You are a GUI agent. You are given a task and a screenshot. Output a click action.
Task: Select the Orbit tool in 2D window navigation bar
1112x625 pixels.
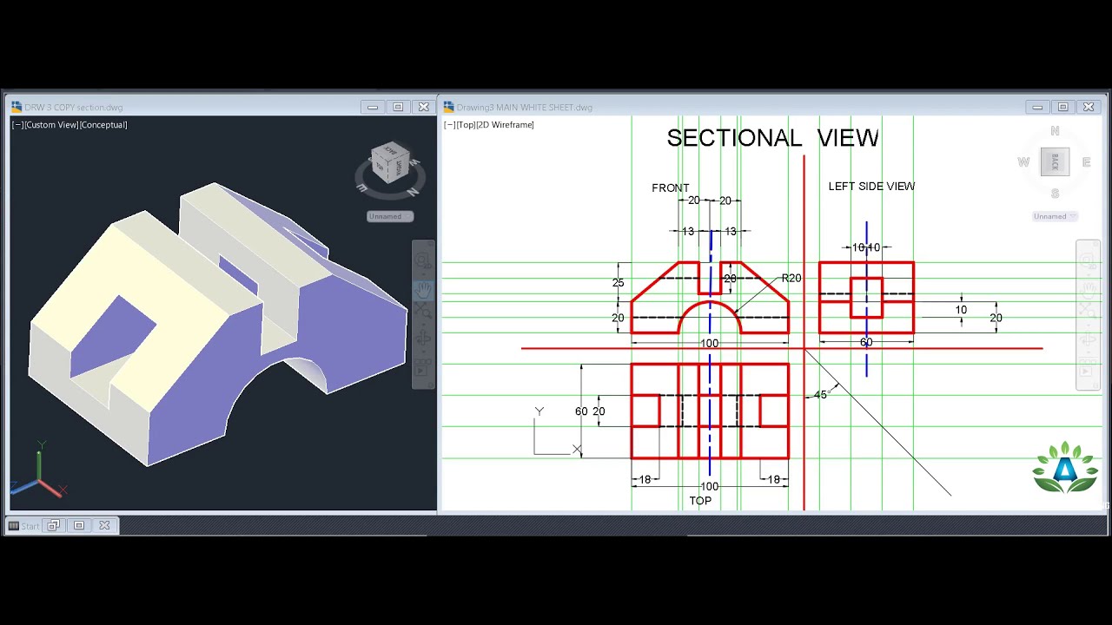click(1088, 338)
